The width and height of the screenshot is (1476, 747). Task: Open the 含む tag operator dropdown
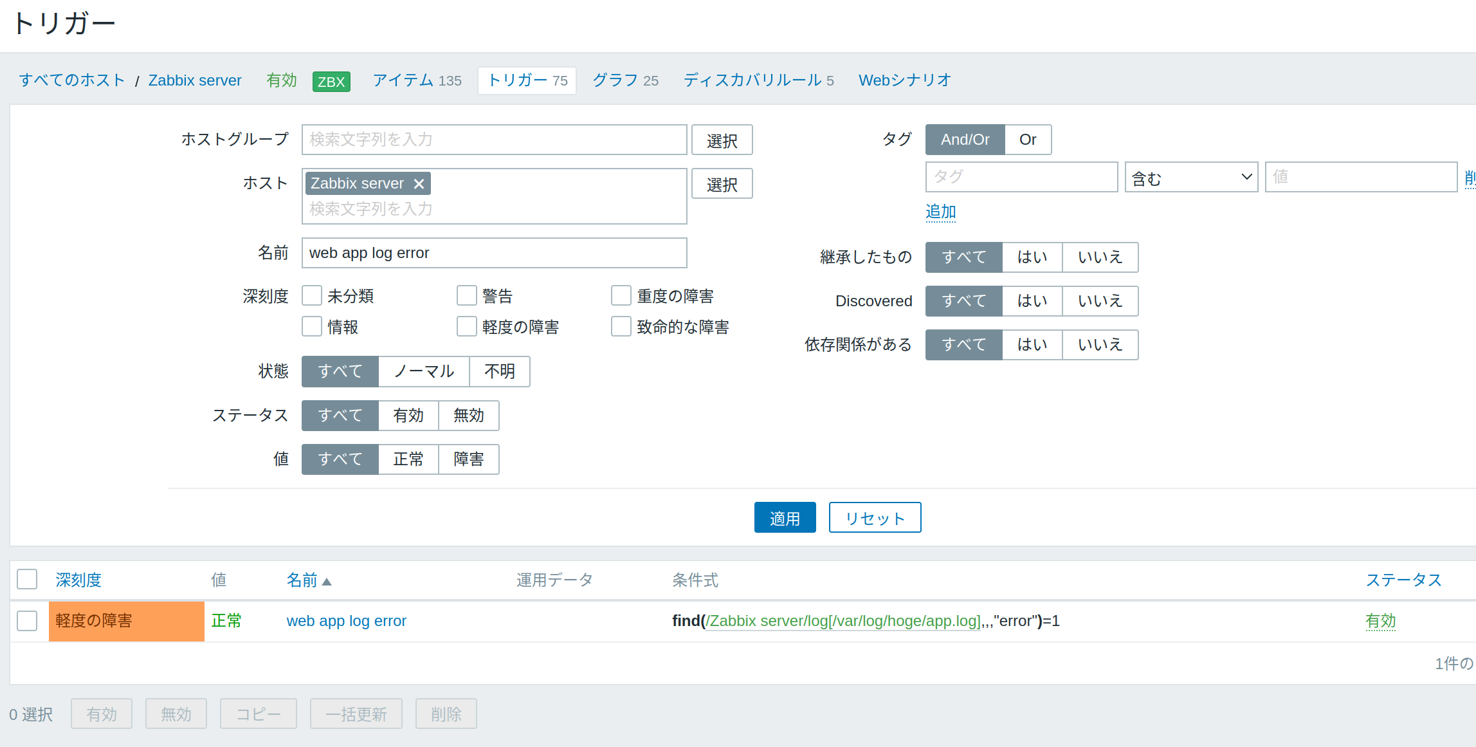click(x=1191, y=177)
